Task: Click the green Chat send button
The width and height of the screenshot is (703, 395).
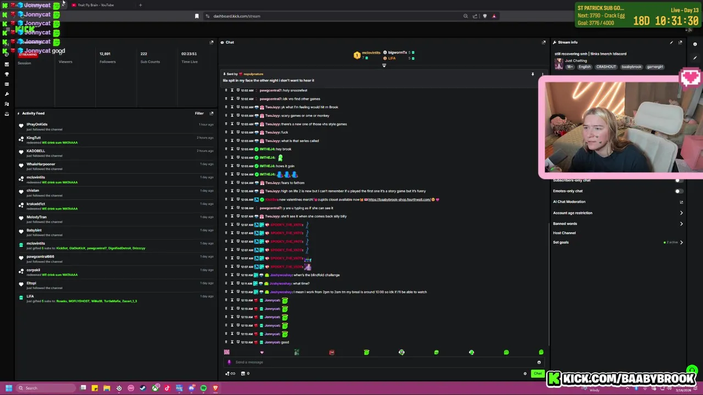Action: tap(537, 374)
